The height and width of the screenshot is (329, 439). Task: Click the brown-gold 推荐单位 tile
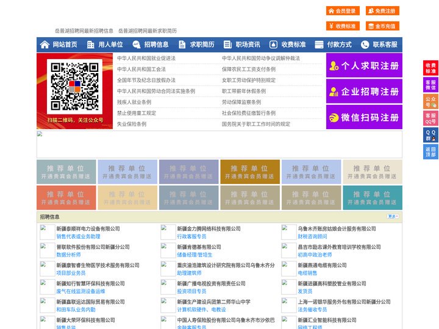(250, 172)
